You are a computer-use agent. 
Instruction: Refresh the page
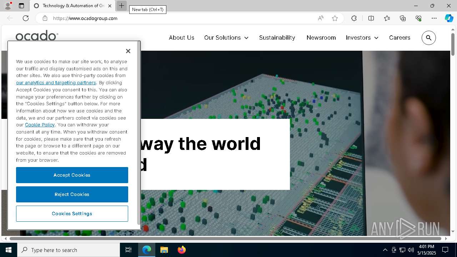click(26, 18)
